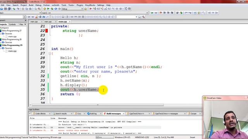Click the green Jump back arrow icon
This screenshot has height=139, width=248.
click(152, 13)
